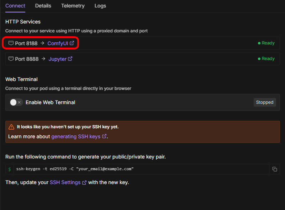
Task: Switch to the Details tab
Action: point(43,6)
